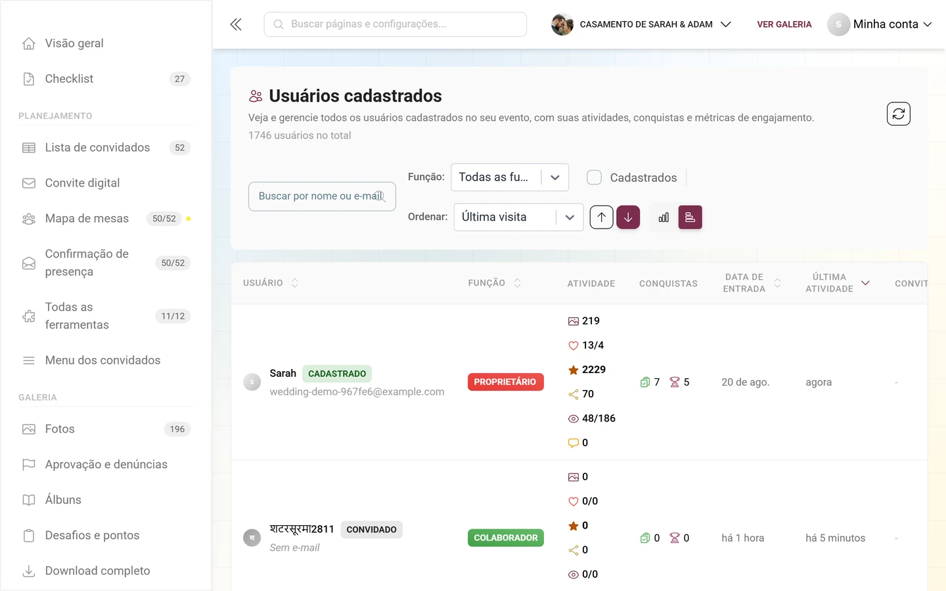The height and width of the screenshot is (591, 946).
Task: Expand the Casamento de Sarah & Adam event selector
Action: tap(641, 24)
